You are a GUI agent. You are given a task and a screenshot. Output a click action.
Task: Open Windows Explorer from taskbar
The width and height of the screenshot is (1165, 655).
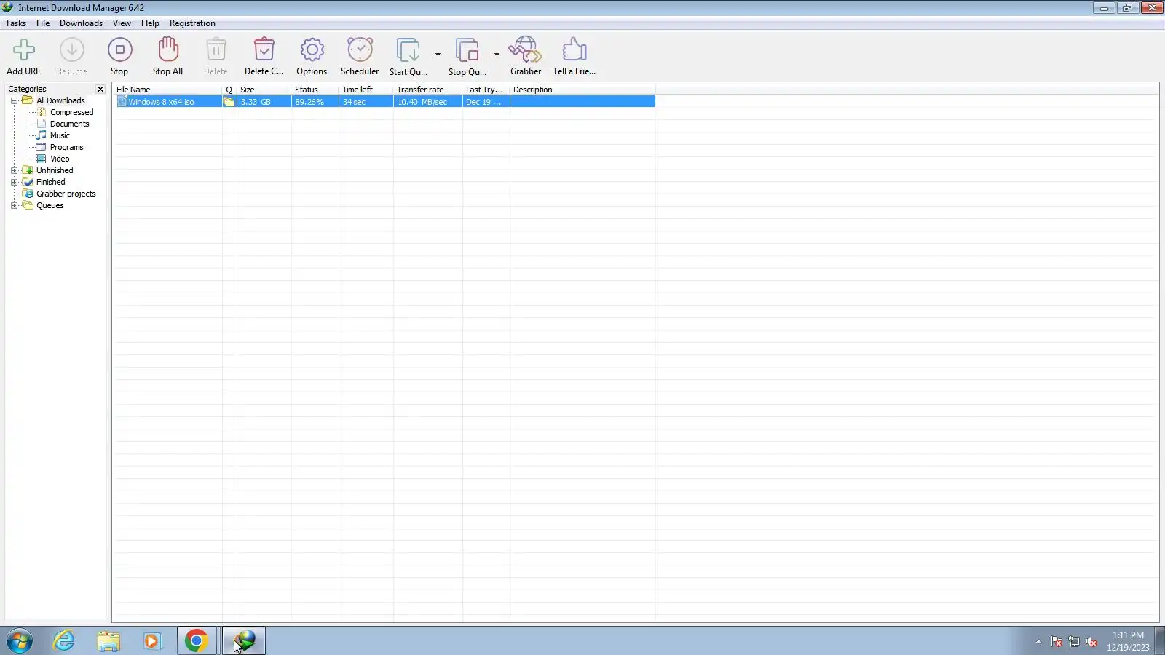pos(108,641)
